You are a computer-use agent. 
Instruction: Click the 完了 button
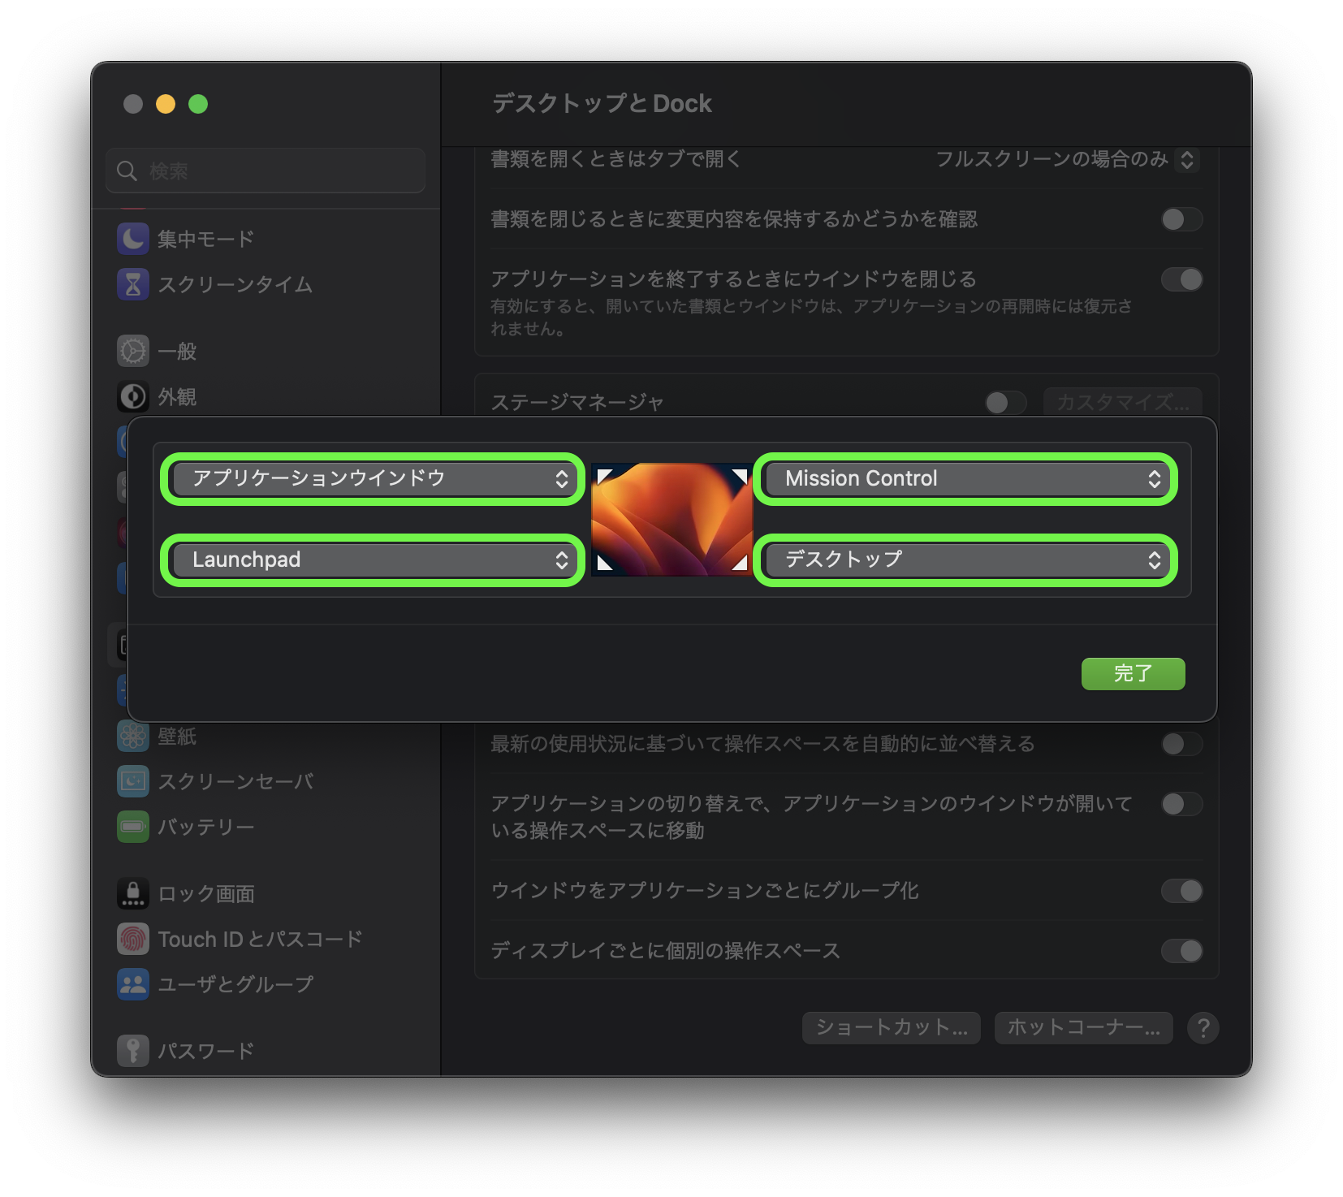point(1133,674)
